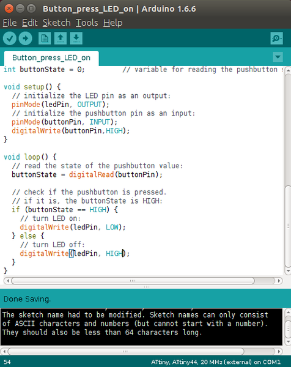Click editor scrollbar left arrow

7,281
